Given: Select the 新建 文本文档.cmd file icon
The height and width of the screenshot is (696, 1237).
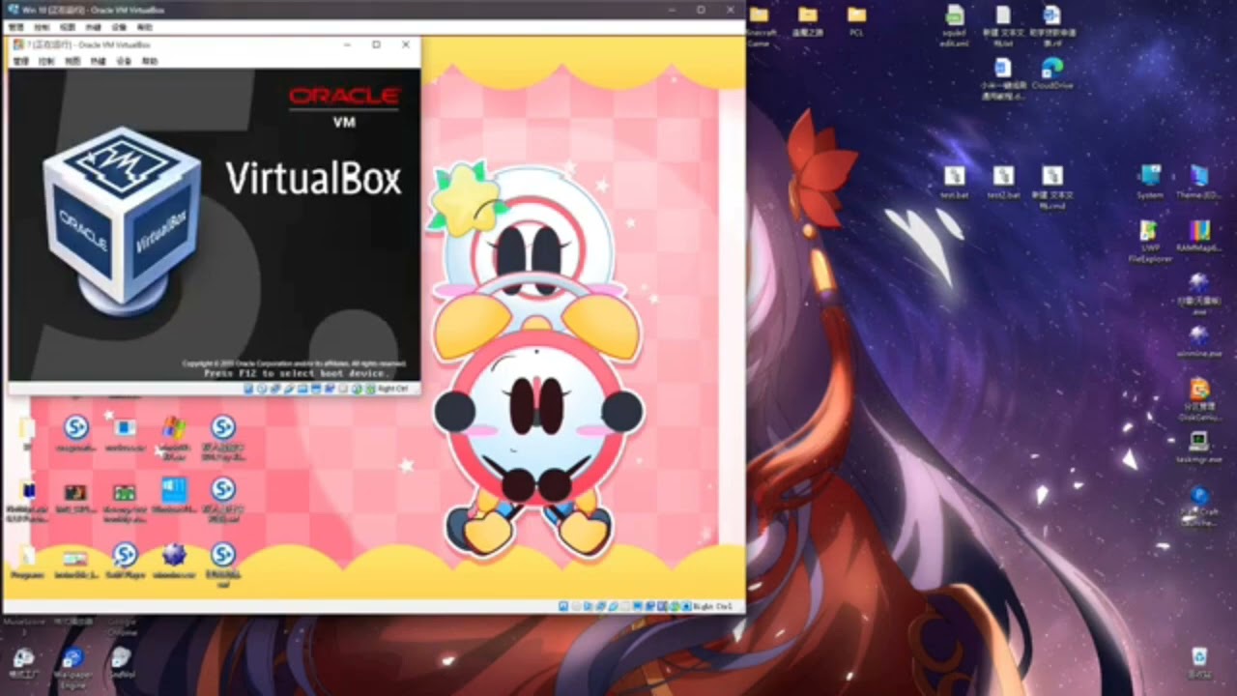Looking at the screenshot, I should click(1052, 188).
